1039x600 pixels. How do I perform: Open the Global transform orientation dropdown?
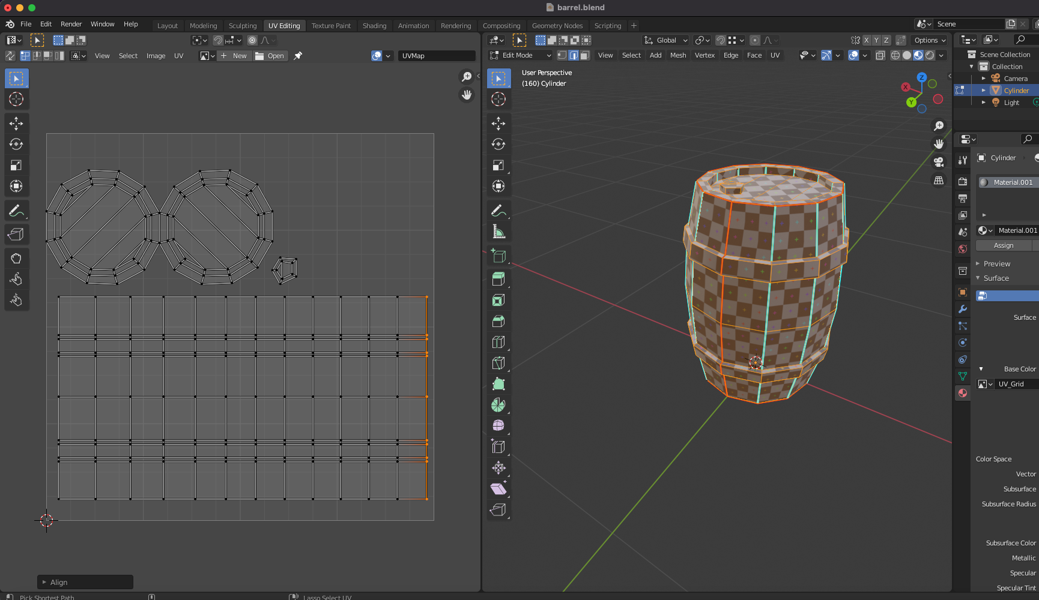[665, 40]
